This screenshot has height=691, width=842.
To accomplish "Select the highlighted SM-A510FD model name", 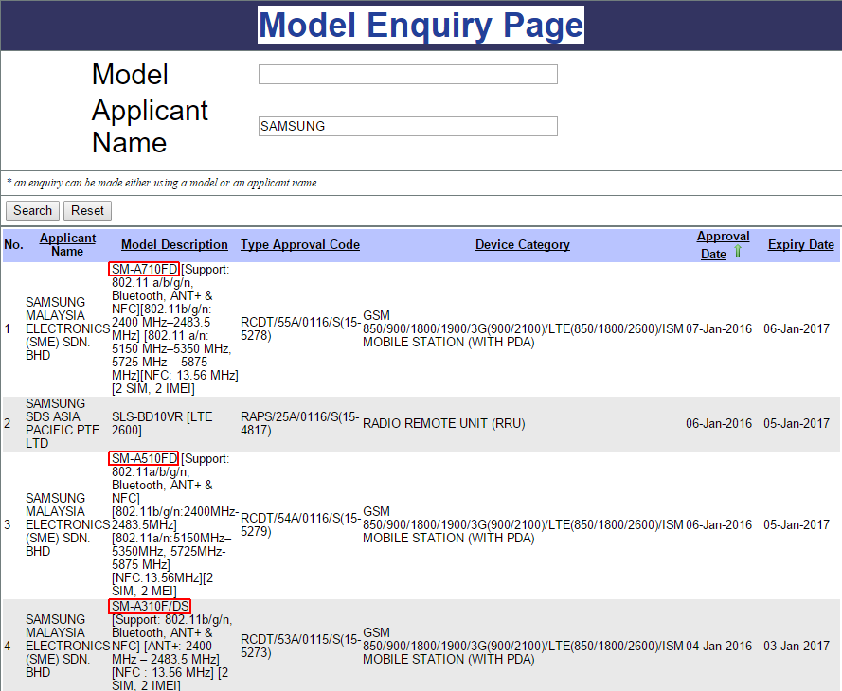I will 144,458.
